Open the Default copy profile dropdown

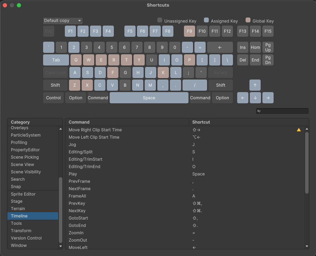pyautogui.click(x=62, y=21)
